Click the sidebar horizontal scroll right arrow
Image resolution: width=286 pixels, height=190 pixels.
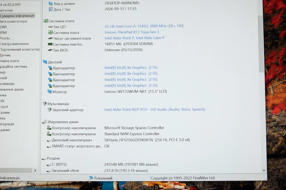pyautogui.click(x=35, y=171)
